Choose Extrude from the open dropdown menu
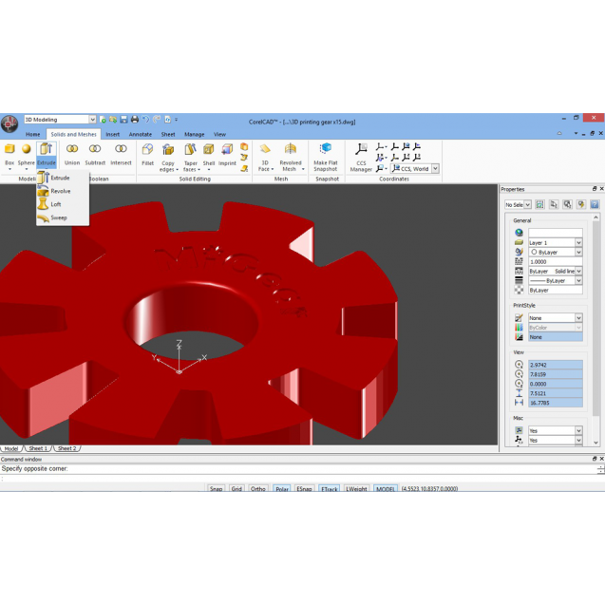This screenshot has width=605, height=605. point(62,178)
